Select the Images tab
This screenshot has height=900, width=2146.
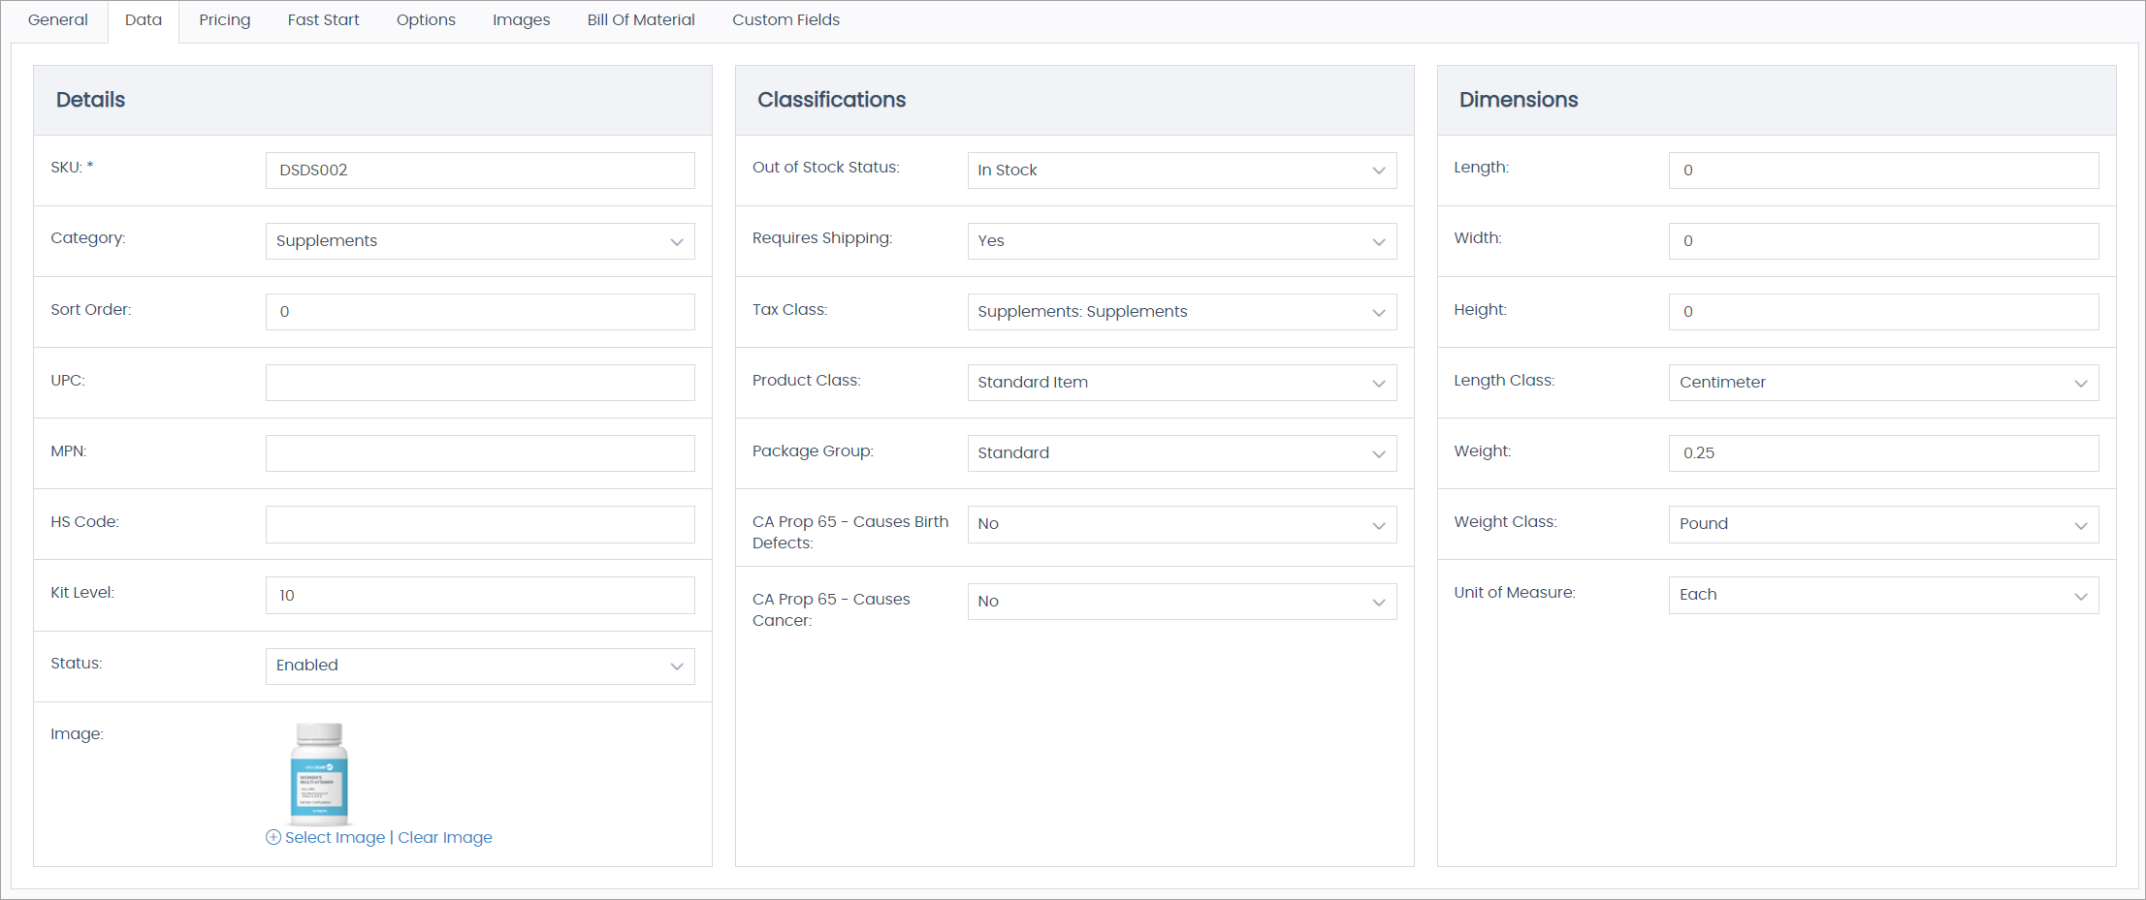coord(521,20)
